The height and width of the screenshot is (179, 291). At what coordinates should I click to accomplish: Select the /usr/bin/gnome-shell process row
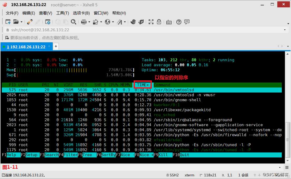tap(142, 100)
